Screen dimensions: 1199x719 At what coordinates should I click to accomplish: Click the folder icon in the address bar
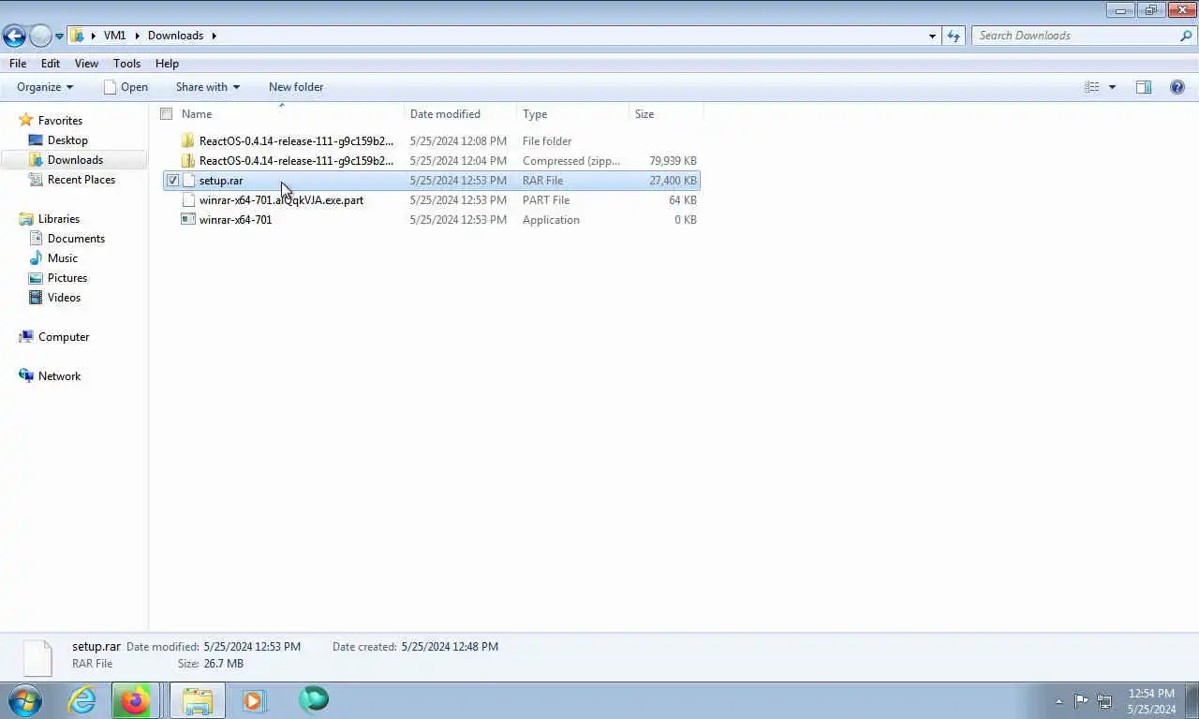(78, 36)
